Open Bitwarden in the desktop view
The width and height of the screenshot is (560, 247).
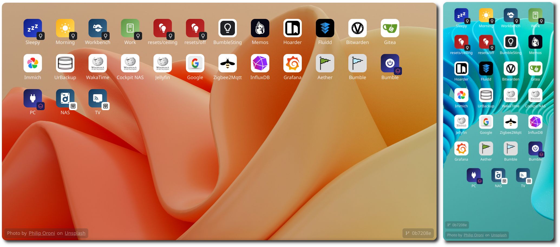tap(358, 28)
